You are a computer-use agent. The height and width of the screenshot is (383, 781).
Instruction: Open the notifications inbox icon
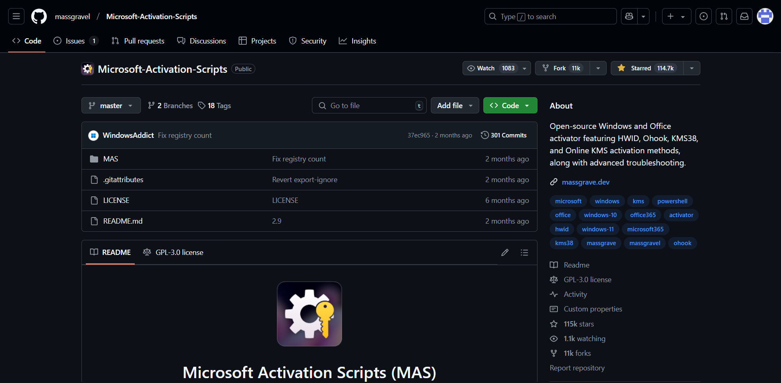(x=744, y=17)
